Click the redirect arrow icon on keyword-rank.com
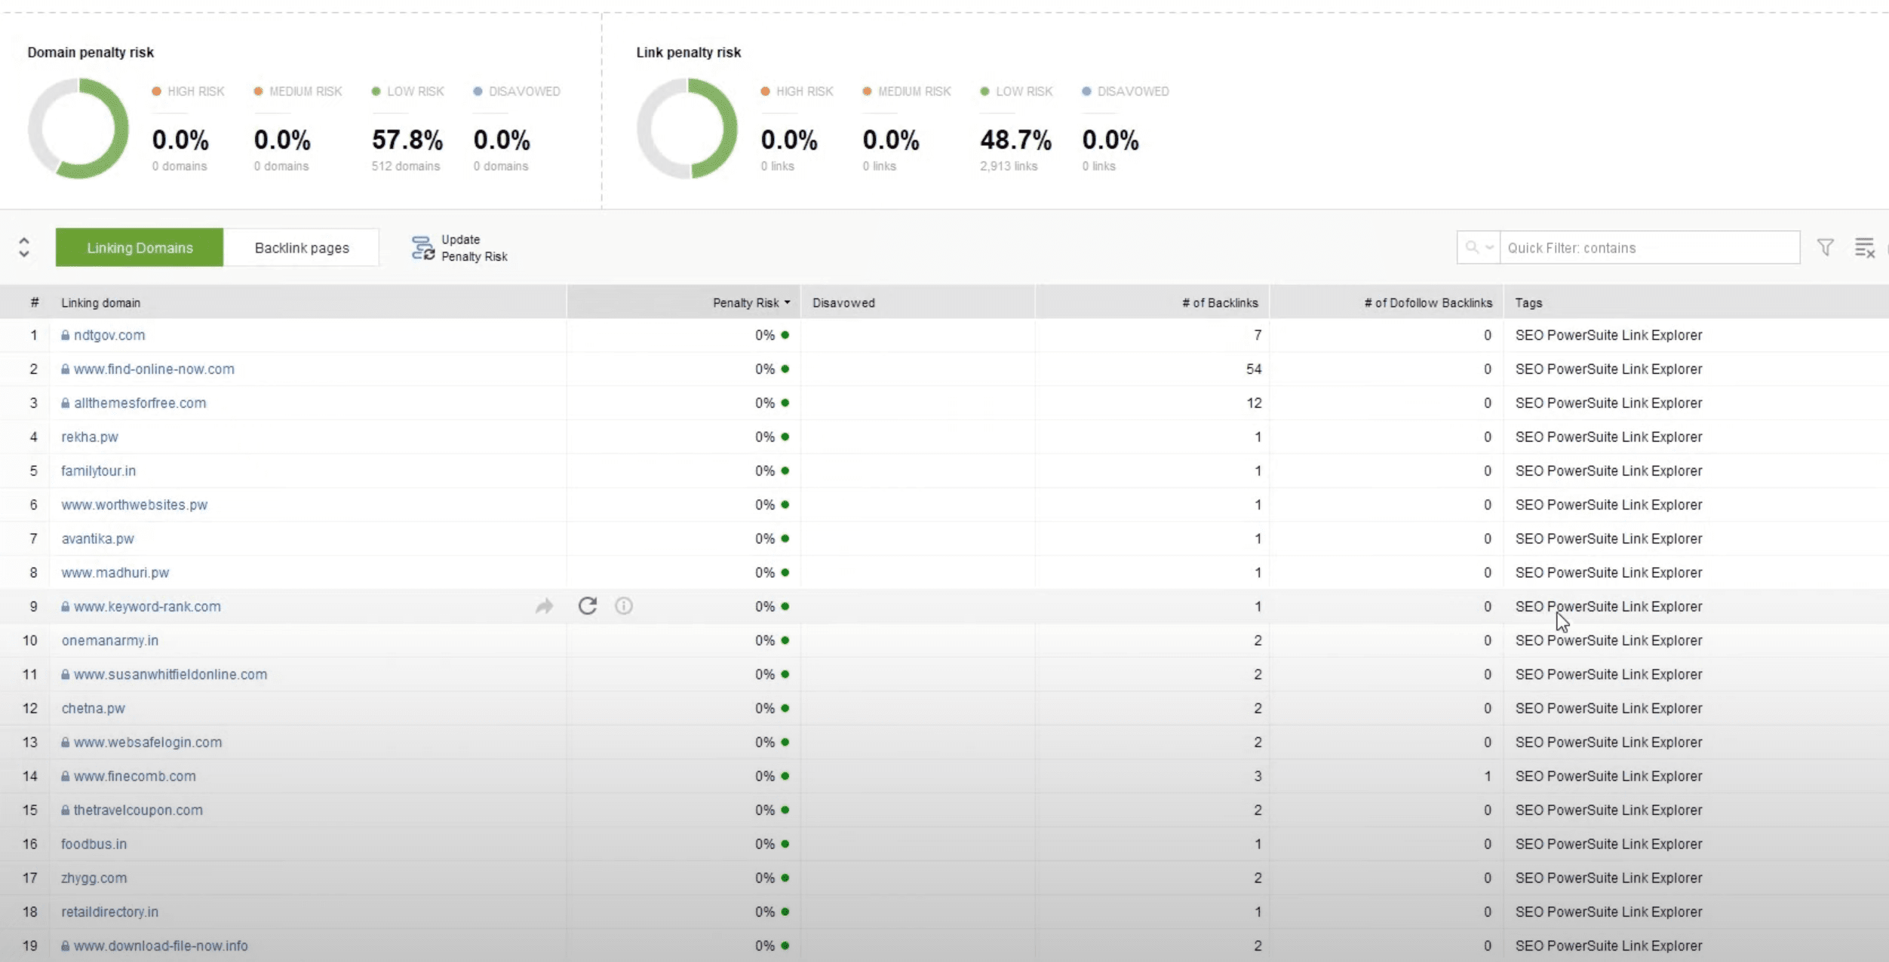The image size is (1889, 962). tap(544, 606)
